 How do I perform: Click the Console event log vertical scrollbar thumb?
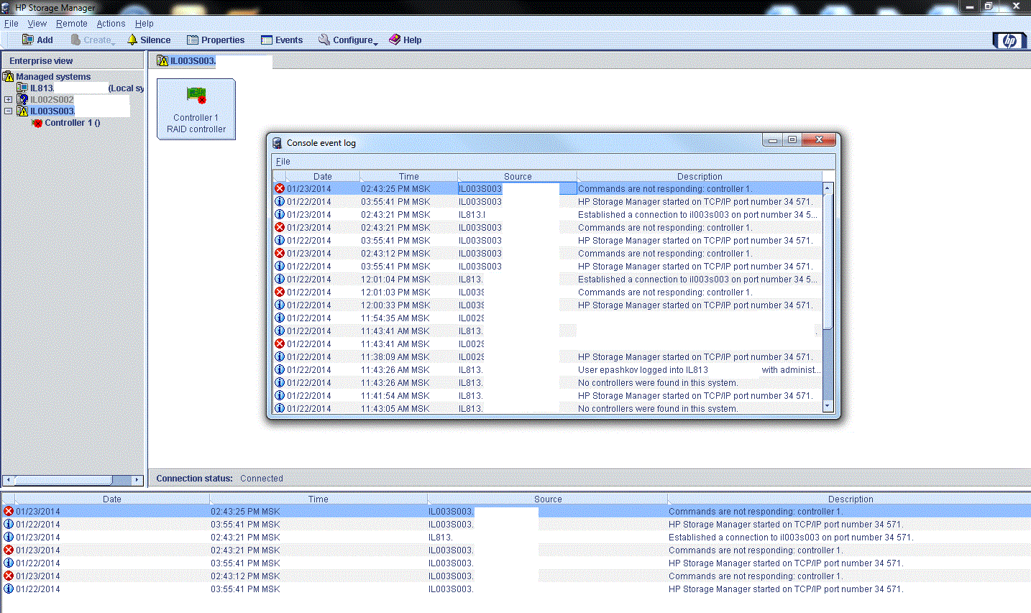pos(828,260)
